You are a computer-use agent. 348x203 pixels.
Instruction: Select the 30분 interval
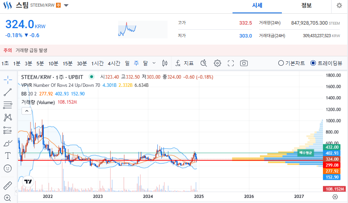pos(82,63)
